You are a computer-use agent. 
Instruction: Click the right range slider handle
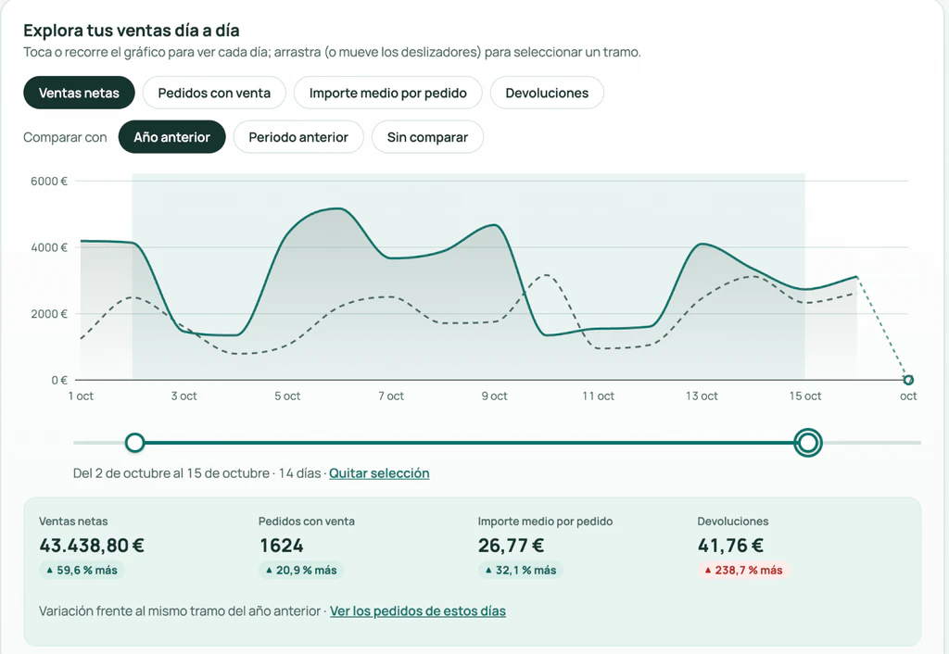808,443
